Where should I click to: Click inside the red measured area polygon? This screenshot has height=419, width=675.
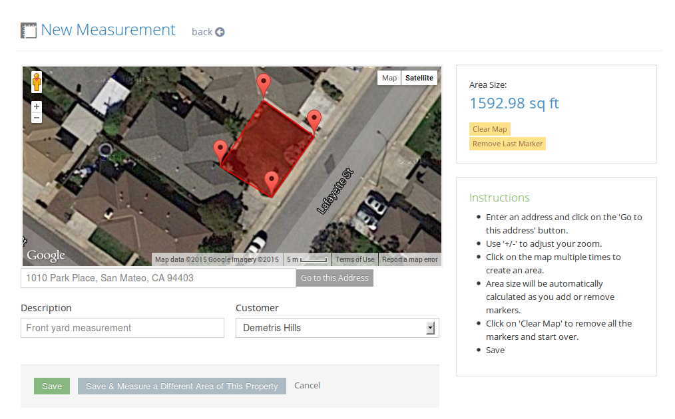[268, 148]
